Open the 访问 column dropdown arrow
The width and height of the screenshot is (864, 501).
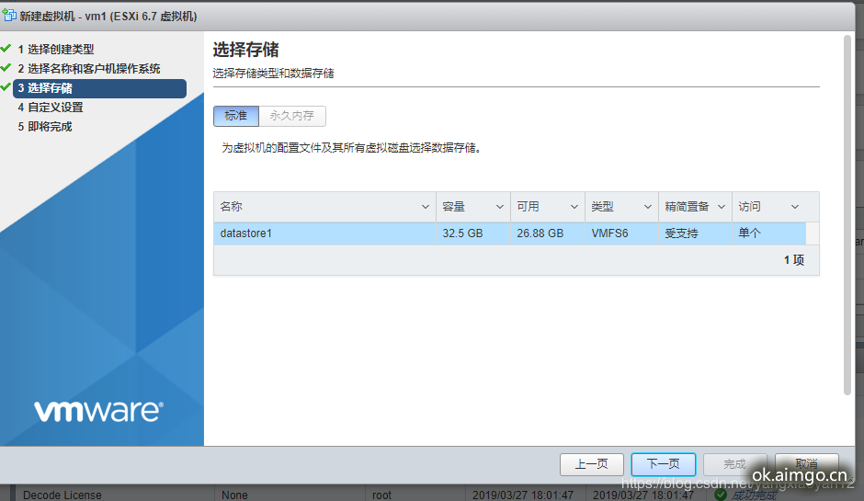(795, 207)
